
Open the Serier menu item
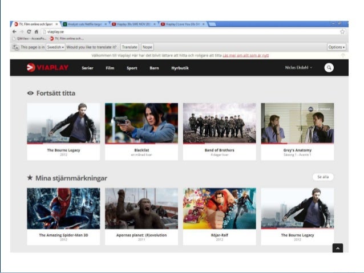[x=87, y=68]
